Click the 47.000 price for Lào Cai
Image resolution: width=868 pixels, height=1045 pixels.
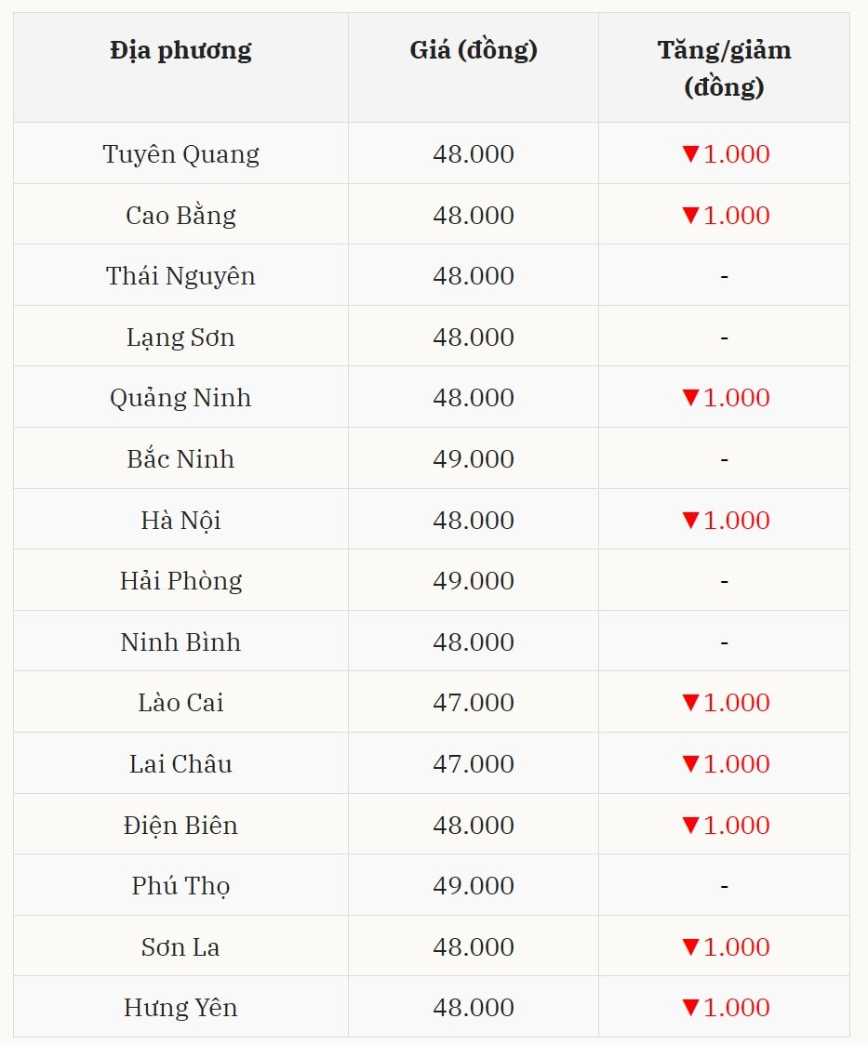(474, 703)
